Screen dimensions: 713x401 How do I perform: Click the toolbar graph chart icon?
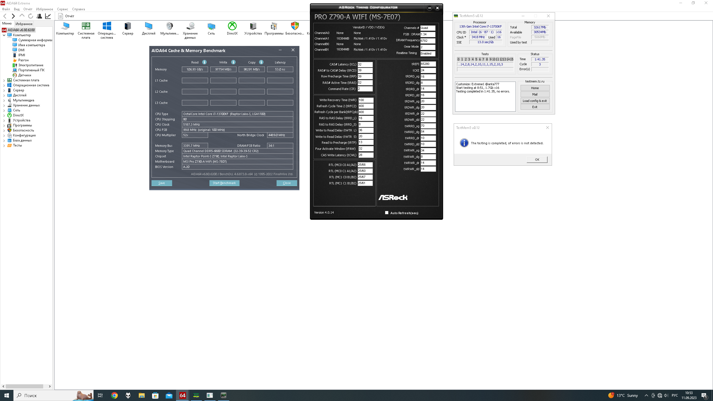pos(48,16)
